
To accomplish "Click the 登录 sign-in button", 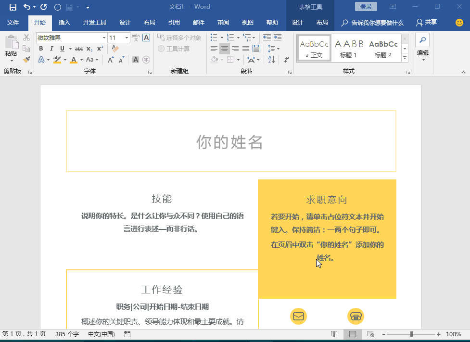I will [x=366, y=6].
